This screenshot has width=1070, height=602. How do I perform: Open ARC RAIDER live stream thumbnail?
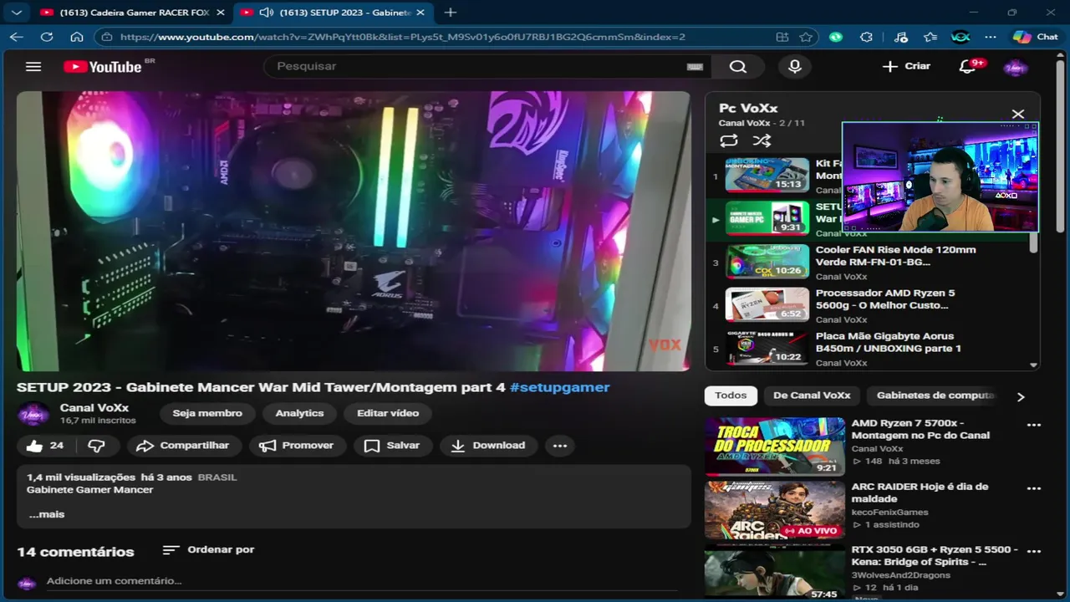pyautogui.click(x=774, y=509)
